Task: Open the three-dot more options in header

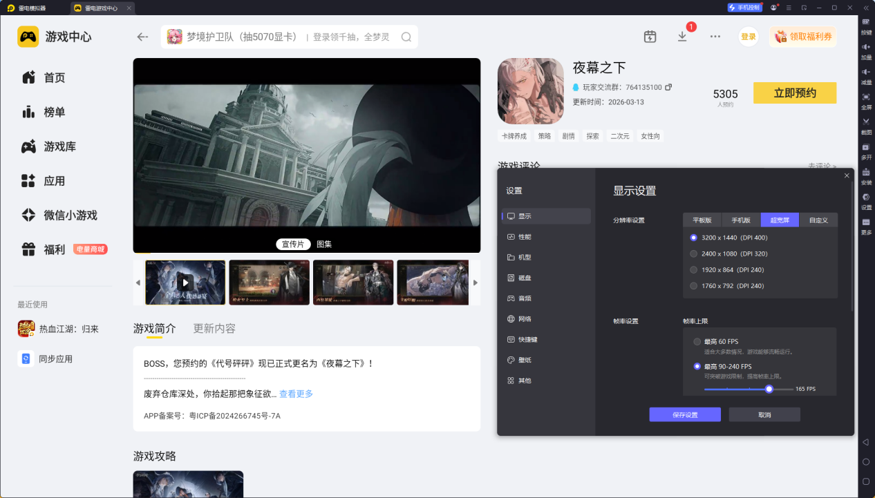Action: (715, 37)
